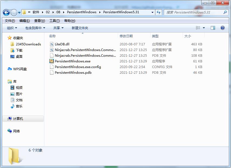The height and width of the screenshot is (168, 231).
Task: Click the 库 libraries icon
Action: (10, 81)
